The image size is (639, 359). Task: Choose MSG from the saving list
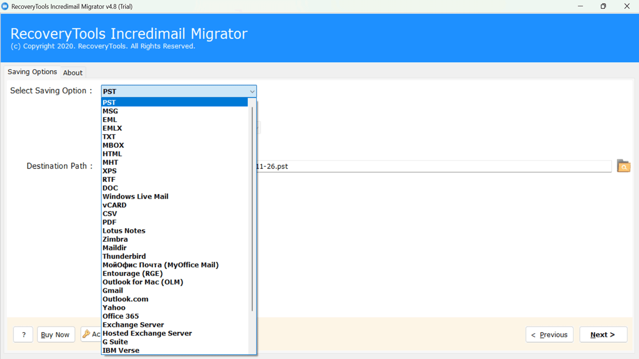click(175, 111)
